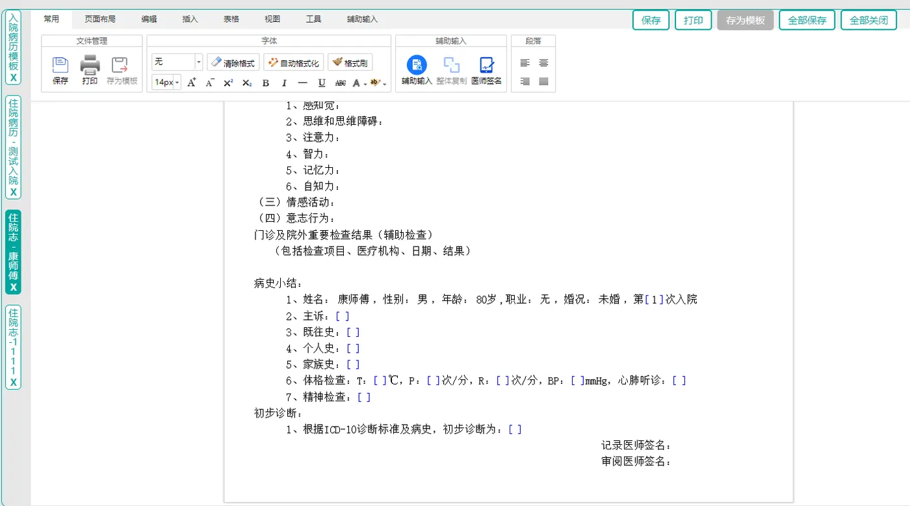This screenshot has width=910, height=506.
Task: Justify paragraph alignment
Action: click(543, 81)
